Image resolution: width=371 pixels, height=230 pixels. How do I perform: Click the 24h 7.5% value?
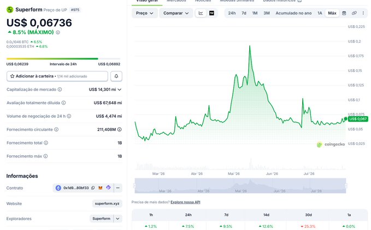pyautogui.click(x=188, y=226)
